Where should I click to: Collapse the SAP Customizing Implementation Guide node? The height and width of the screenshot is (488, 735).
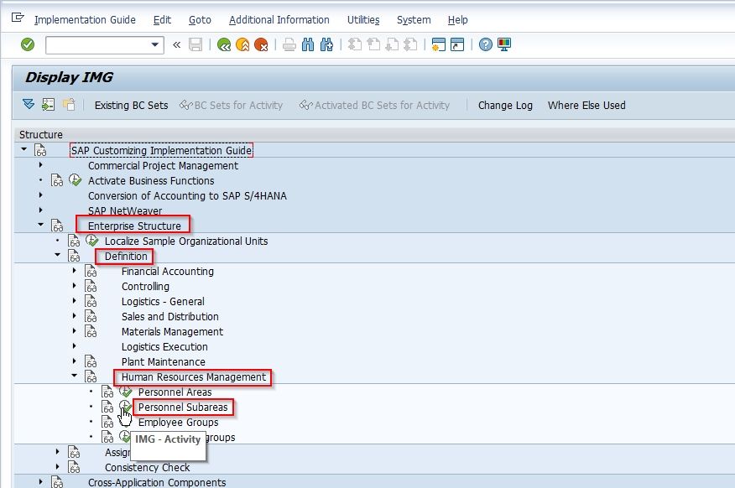23,149
